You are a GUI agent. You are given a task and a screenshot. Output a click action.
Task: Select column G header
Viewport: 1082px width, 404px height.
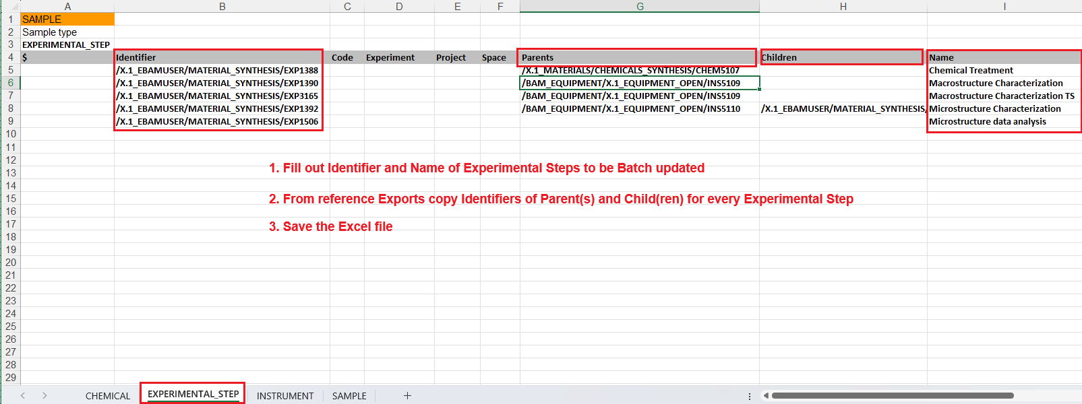(x=640, y=6)
